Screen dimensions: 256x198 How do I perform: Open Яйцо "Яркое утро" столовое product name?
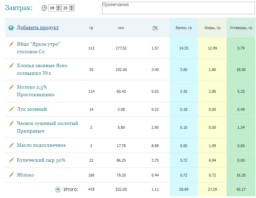click(38, 48)
